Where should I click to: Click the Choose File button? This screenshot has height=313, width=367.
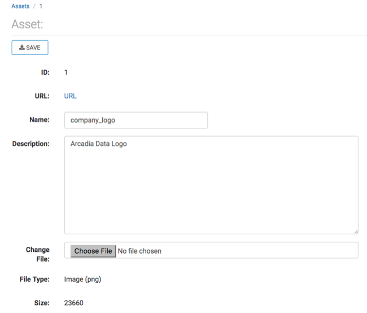coord(93,251)
